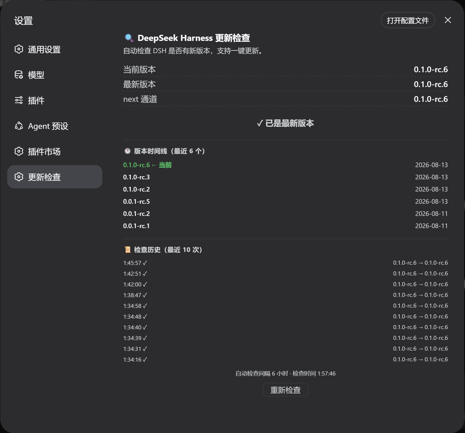Click the 自动检查间隔 6 小时 footer text
This screenshot has width=465, height=433.
pyautogui.click(x=262, y=374)
